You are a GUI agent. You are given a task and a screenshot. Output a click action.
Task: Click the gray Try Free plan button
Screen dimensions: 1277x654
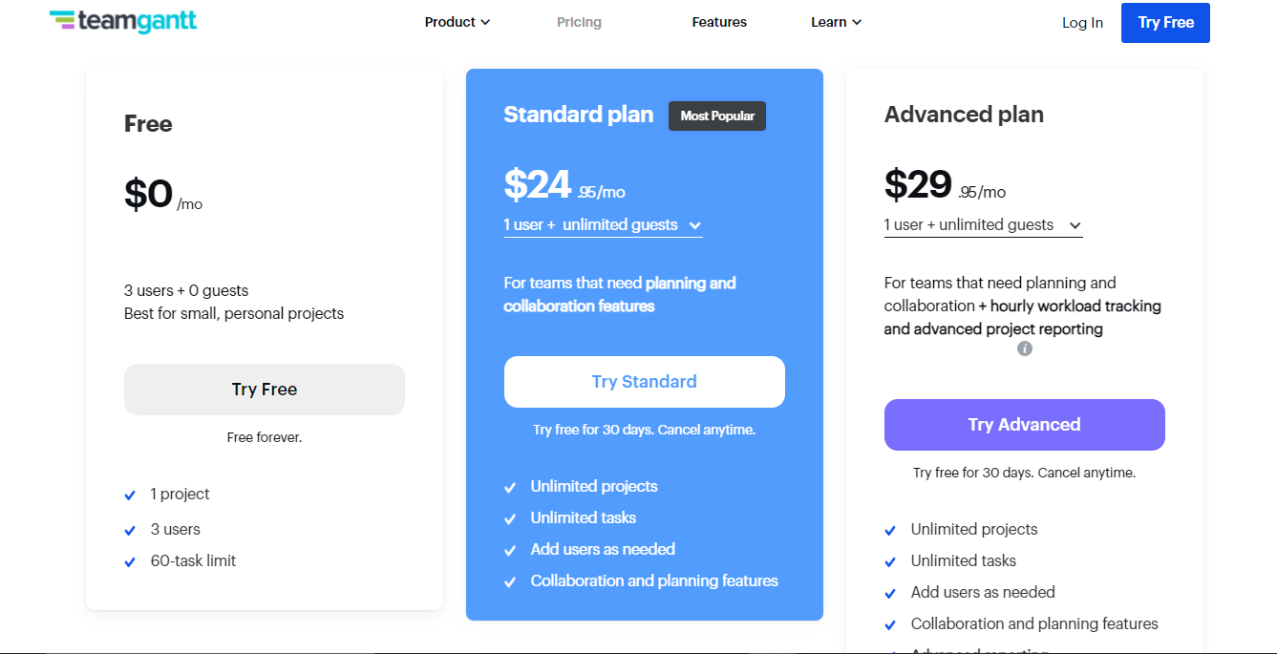(265, 390)
